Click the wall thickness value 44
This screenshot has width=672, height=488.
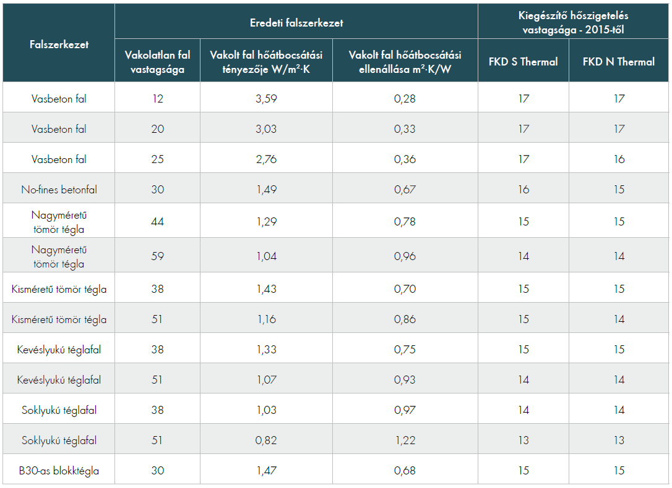click(x=157, y=222)
